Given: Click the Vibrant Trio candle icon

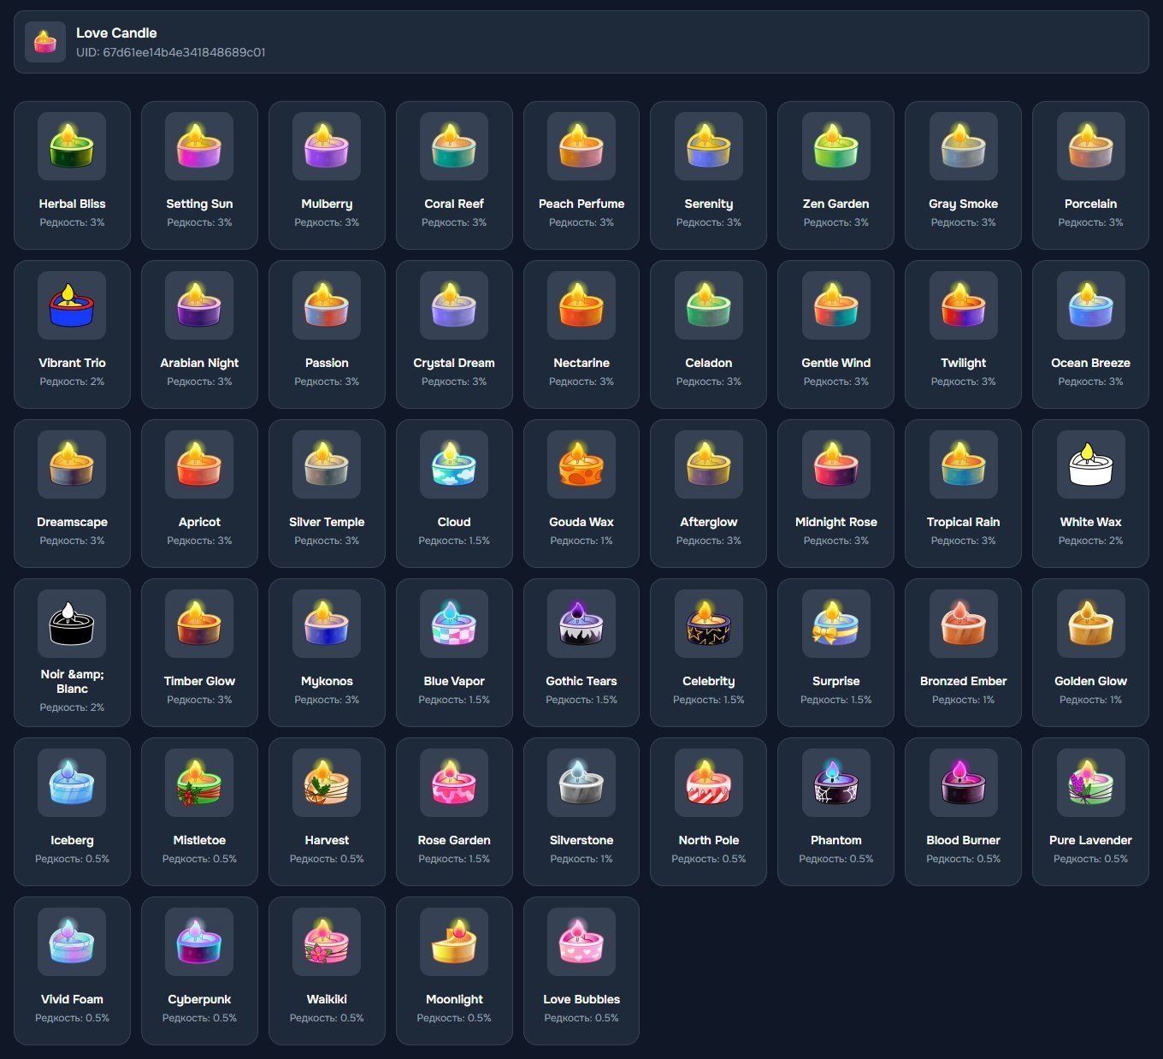Looking at the screenshot, I should (72, 305).
